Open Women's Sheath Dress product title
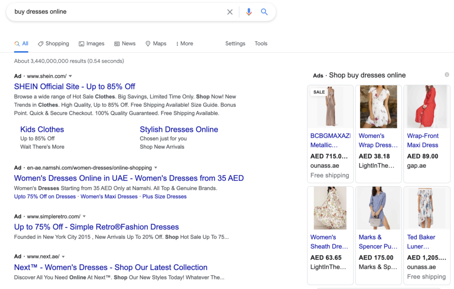The width and height of the screenshot is (454, 289). click(329, 242)
